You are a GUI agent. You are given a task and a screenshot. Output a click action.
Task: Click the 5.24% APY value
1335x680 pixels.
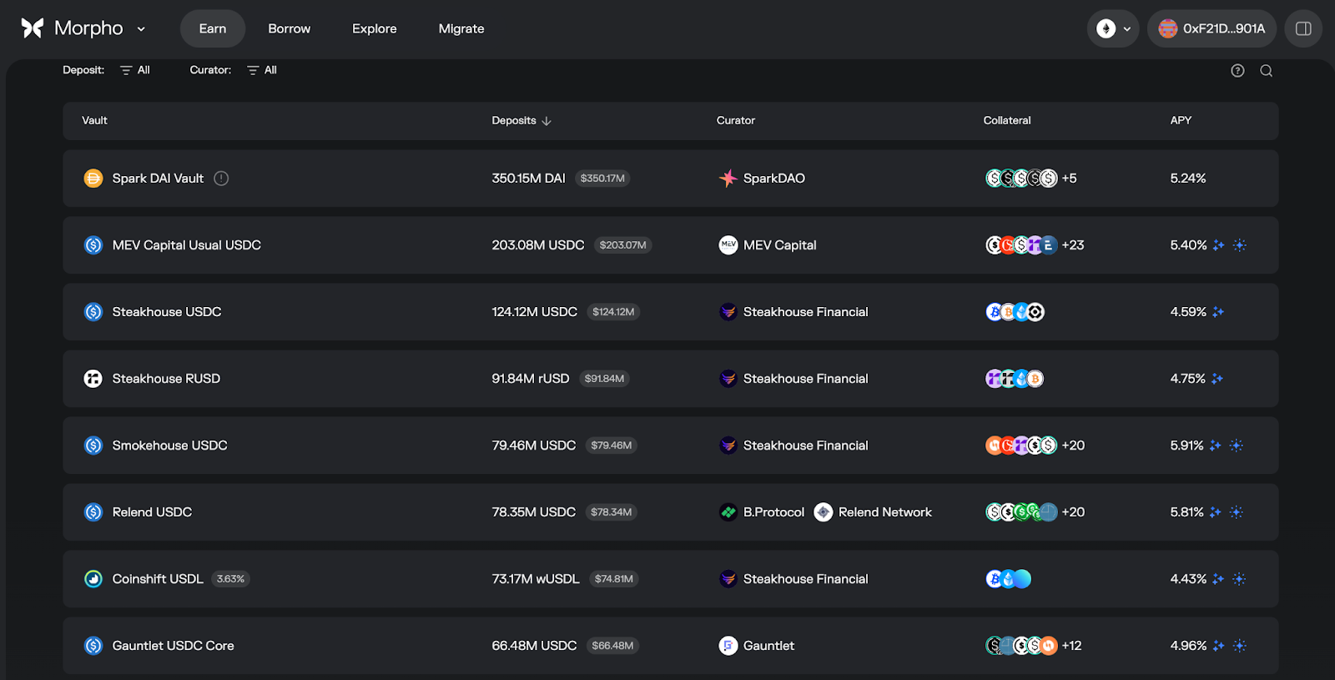(1188, 179)
